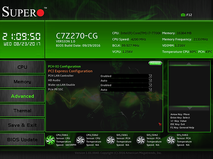Click the American Megatrends copyright line
This screenshot has height=159, width=213.
(x=118, y=153)
